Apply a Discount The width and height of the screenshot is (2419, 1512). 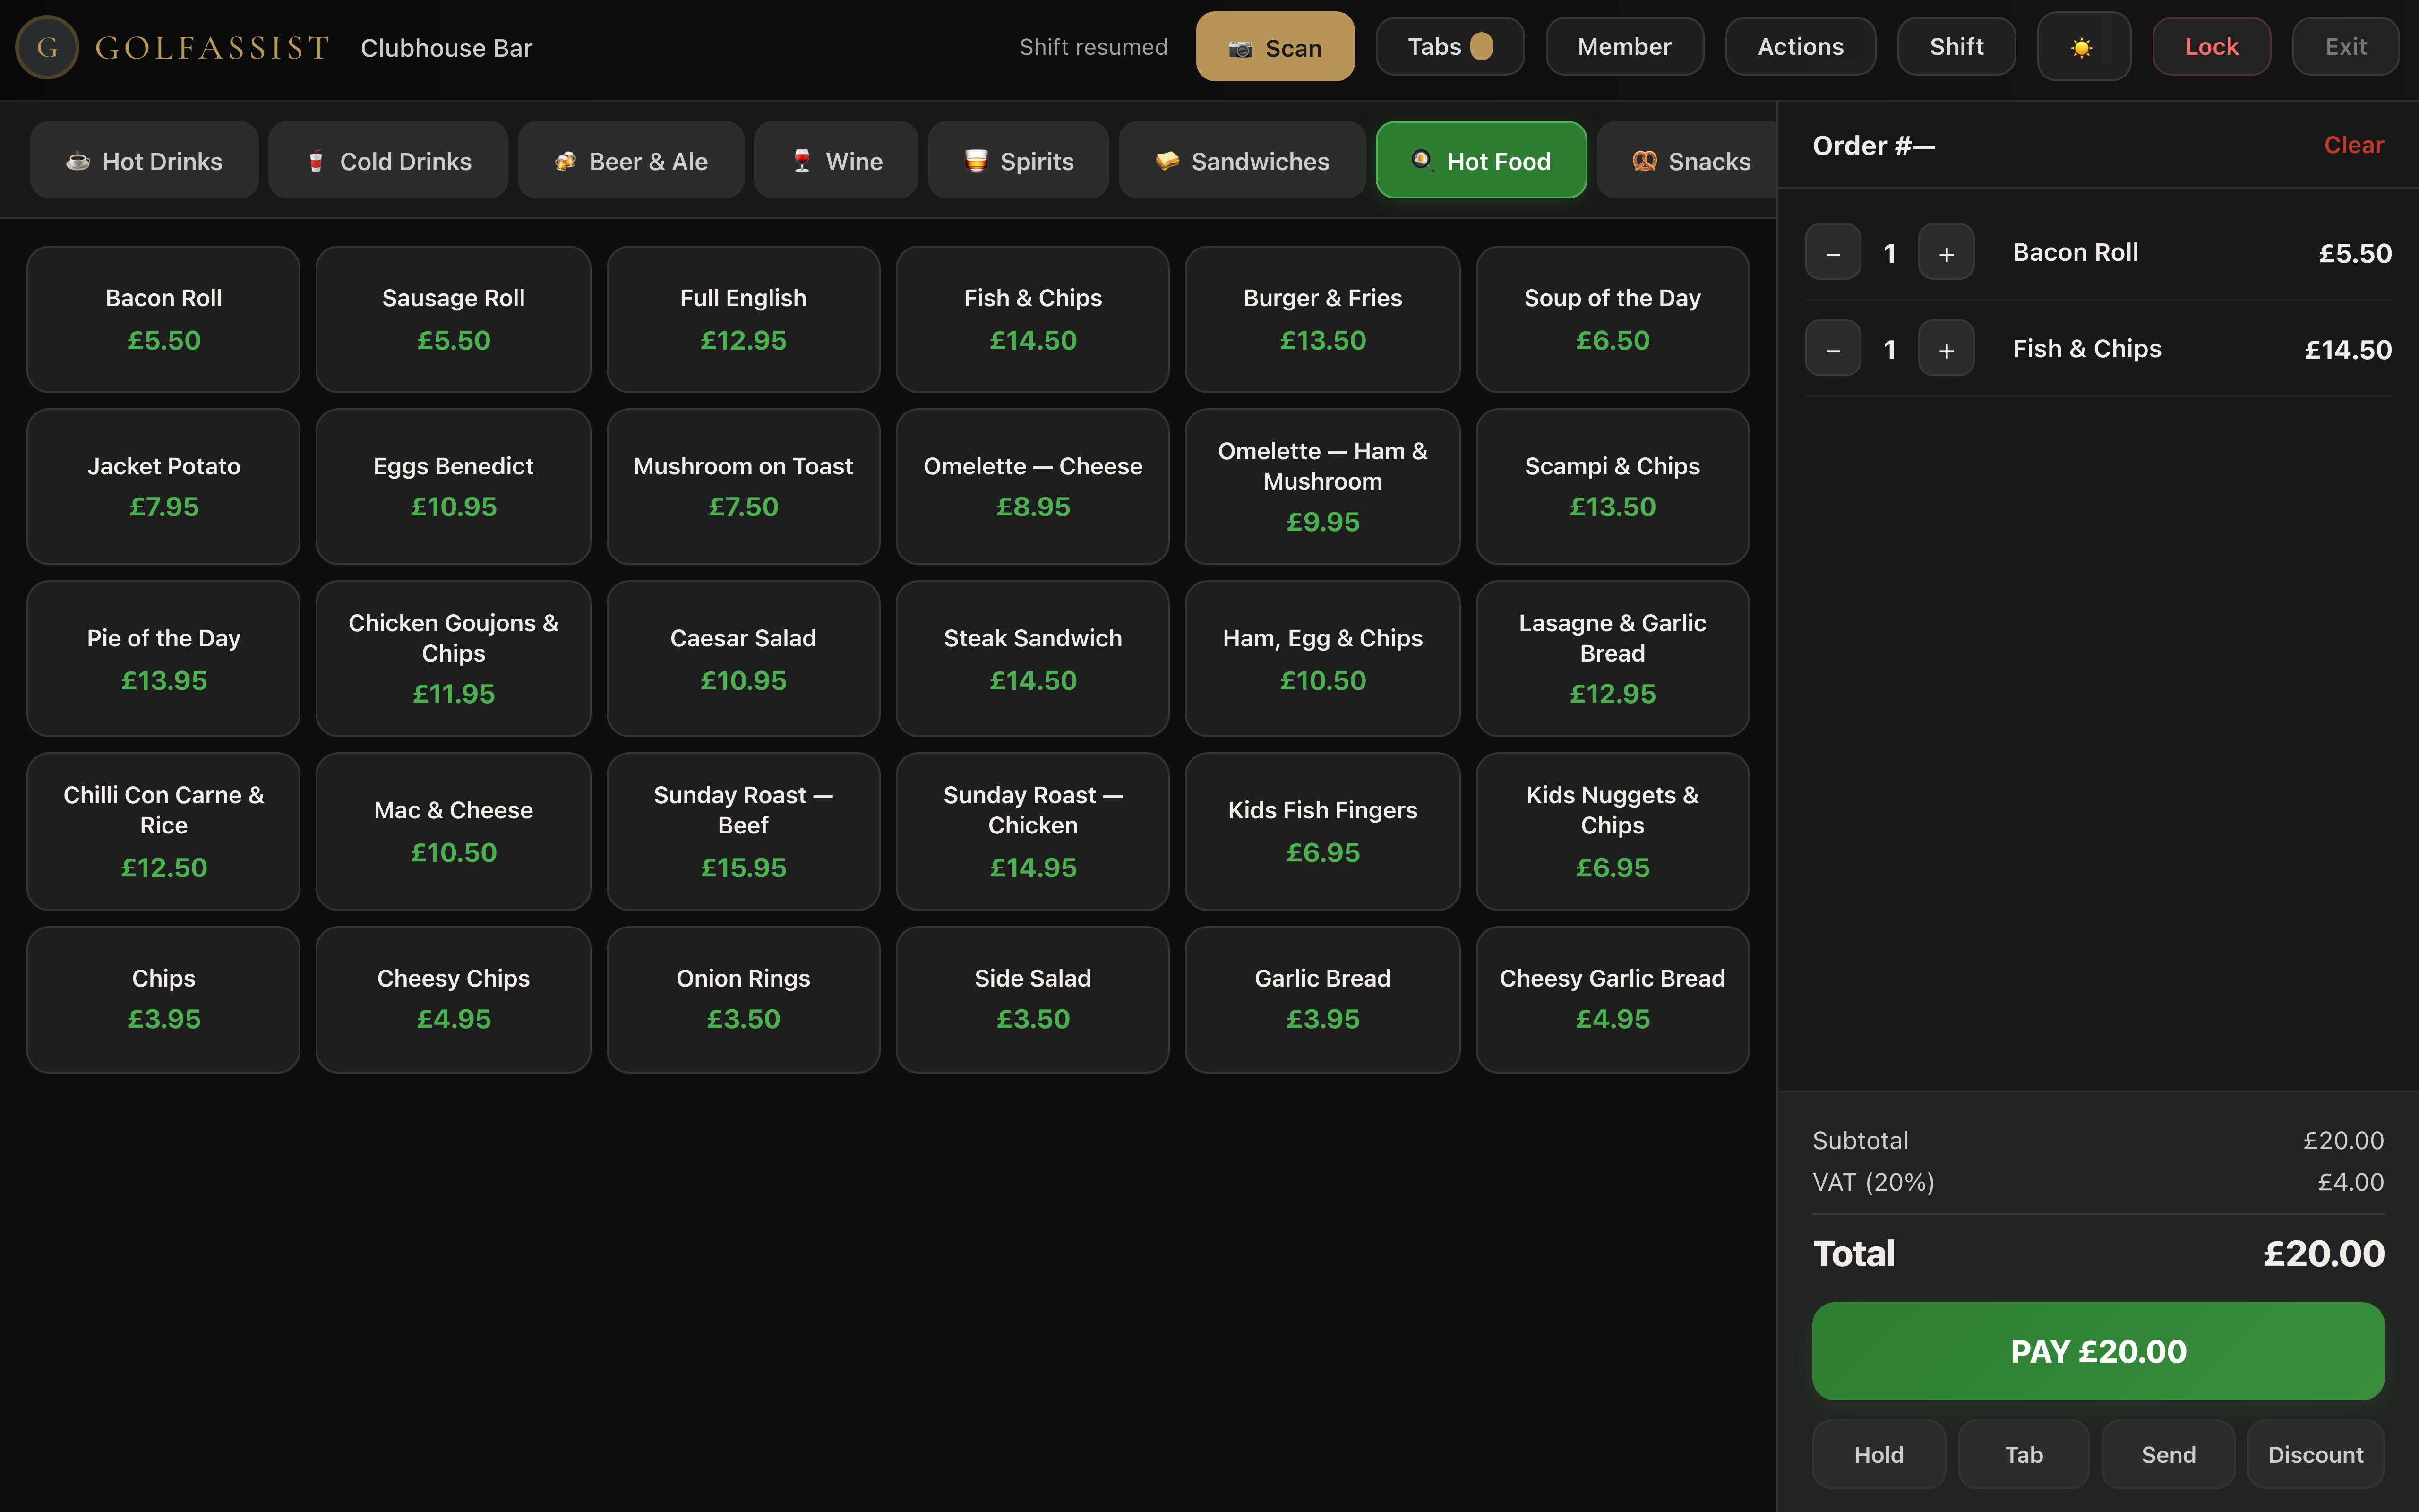(x=2315, y=1454)
